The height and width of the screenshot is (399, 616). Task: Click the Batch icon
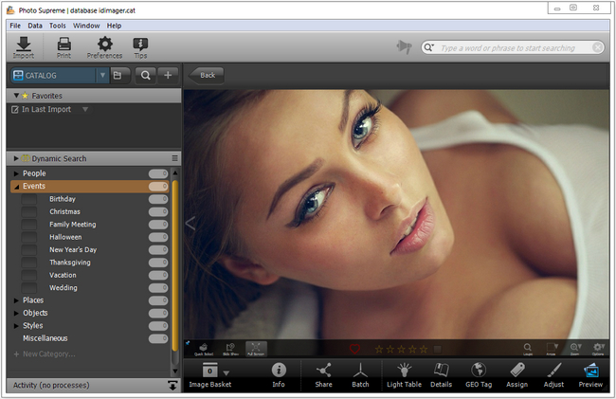click(360, 375)
